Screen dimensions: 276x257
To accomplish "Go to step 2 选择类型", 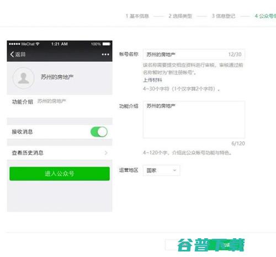I will click(181, 16).
